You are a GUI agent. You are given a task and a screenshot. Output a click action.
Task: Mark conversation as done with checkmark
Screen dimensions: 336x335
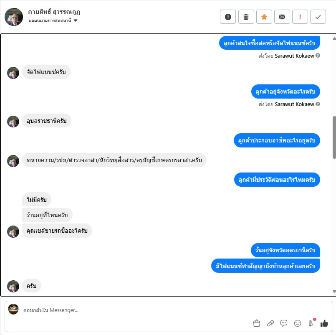click(318, 17)
